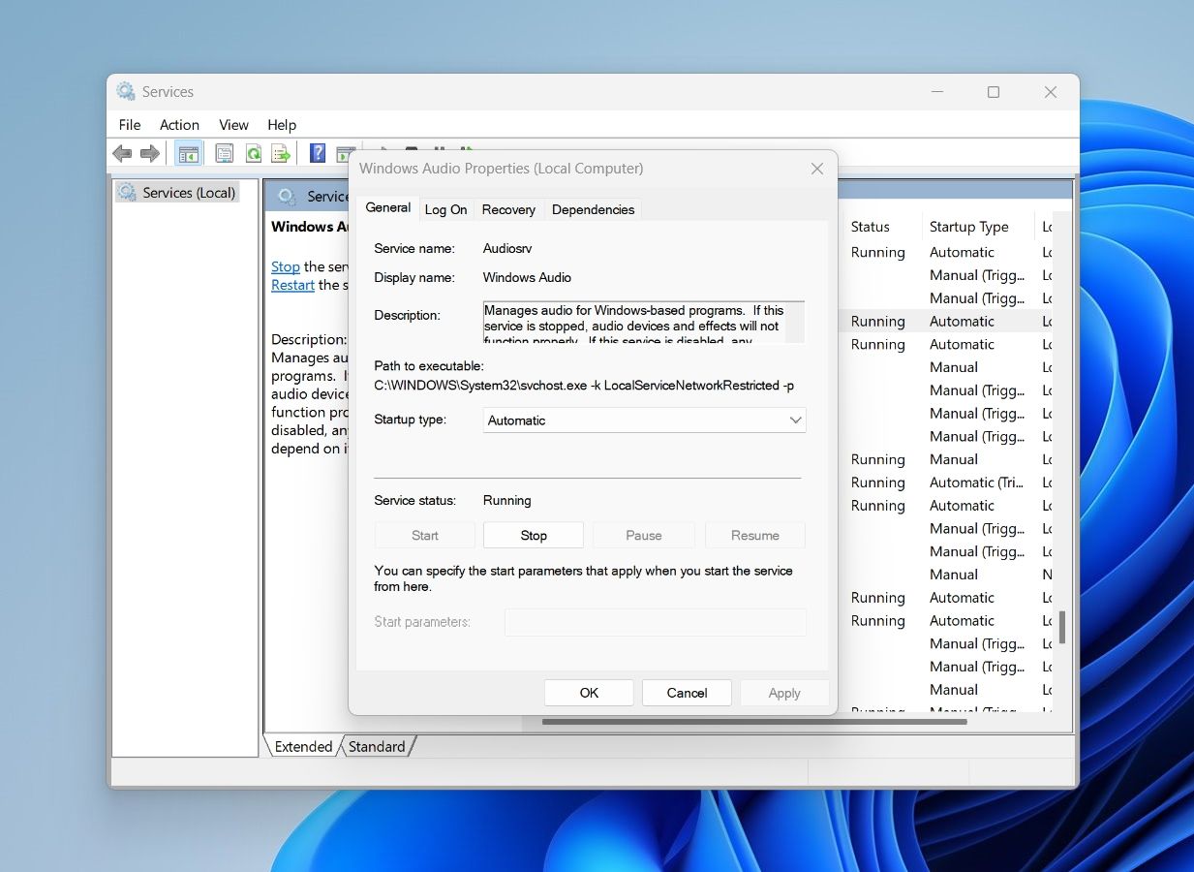Stop the Windows Audio service via the Stop button

534,535
